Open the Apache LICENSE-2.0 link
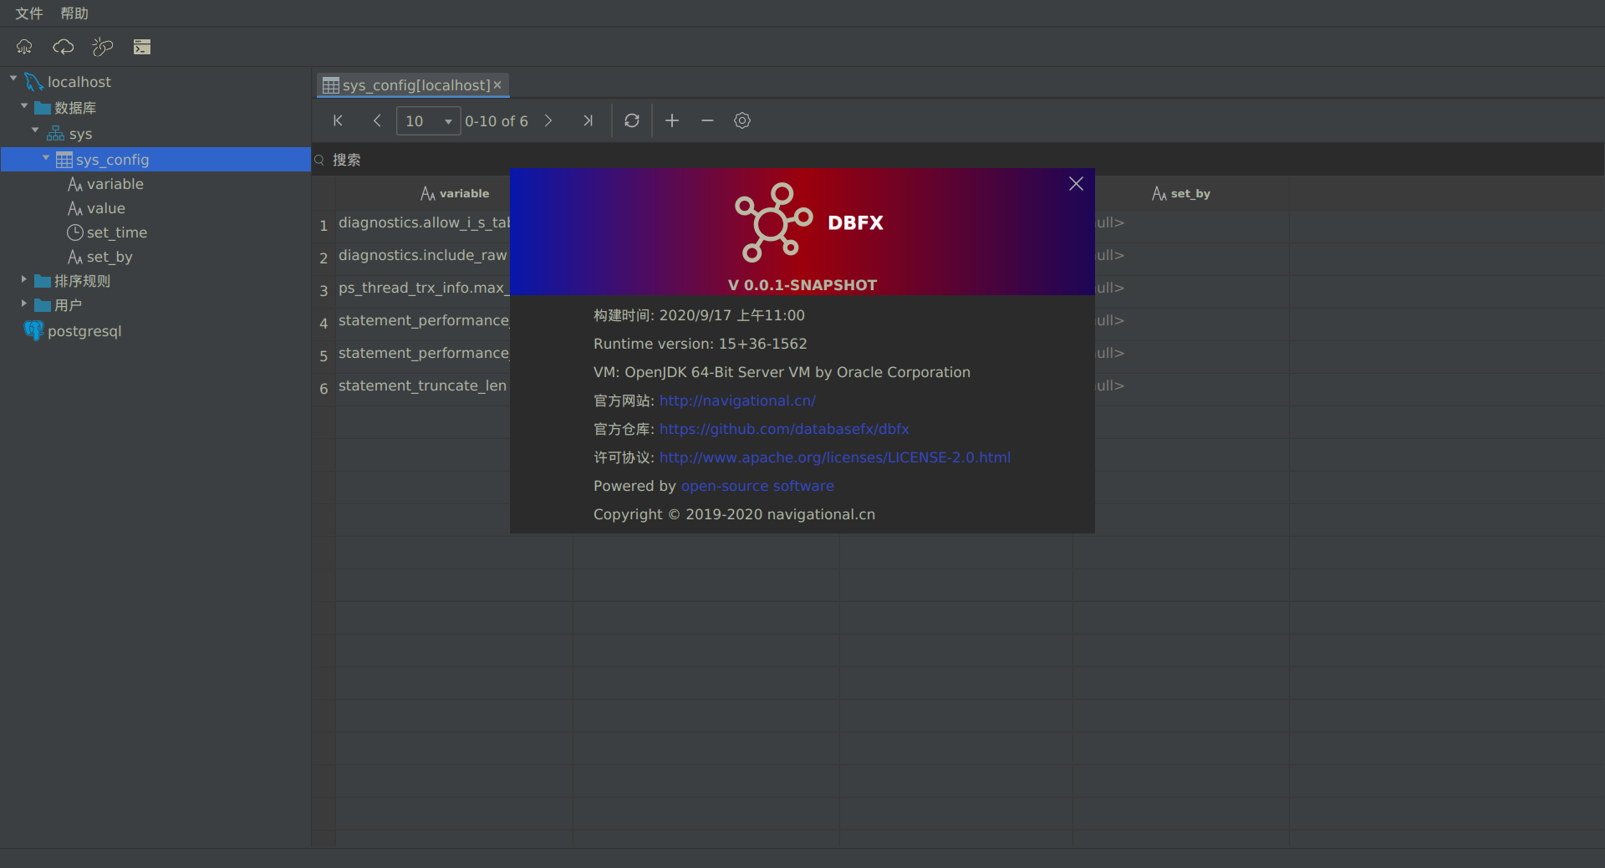This screenshot has width=1605, height=868. (835, 457)
